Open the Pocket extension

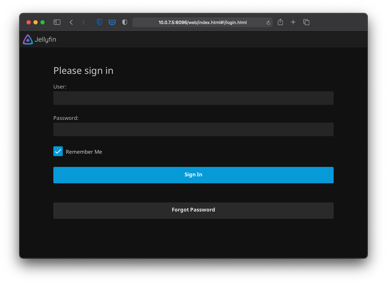(x=112, y=22)
